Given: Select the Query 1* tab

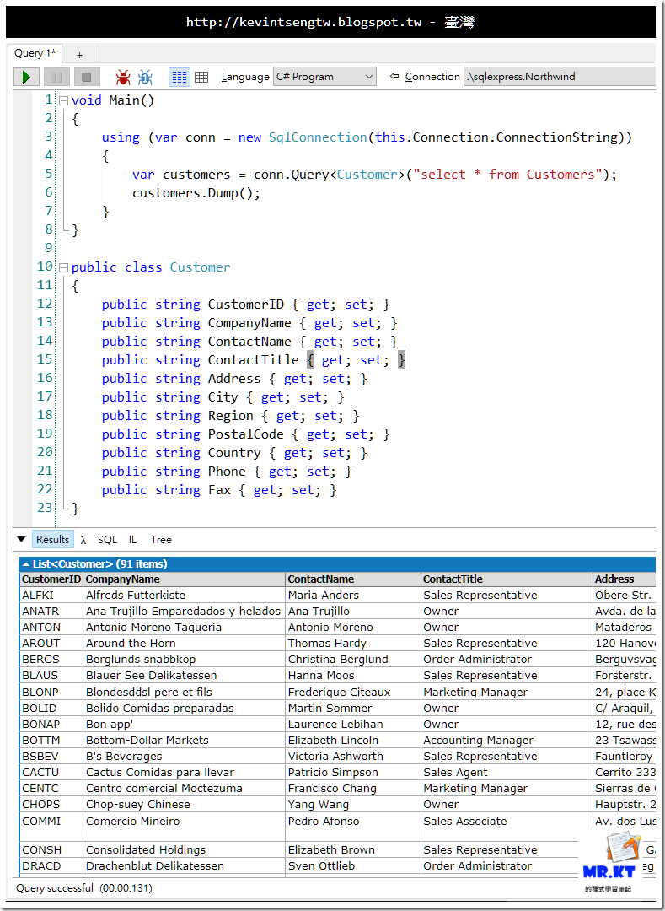Looking at the screenshot, I should [35, 53].
